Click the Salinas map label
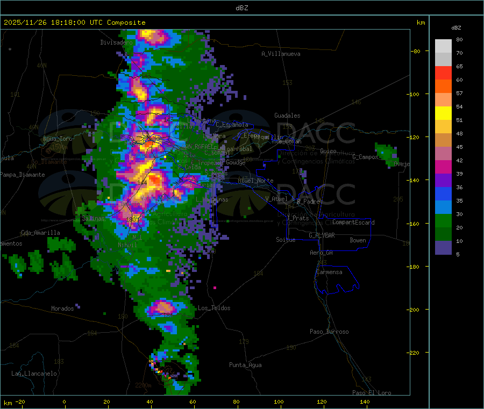484x409 pixels. click(93, 218)
